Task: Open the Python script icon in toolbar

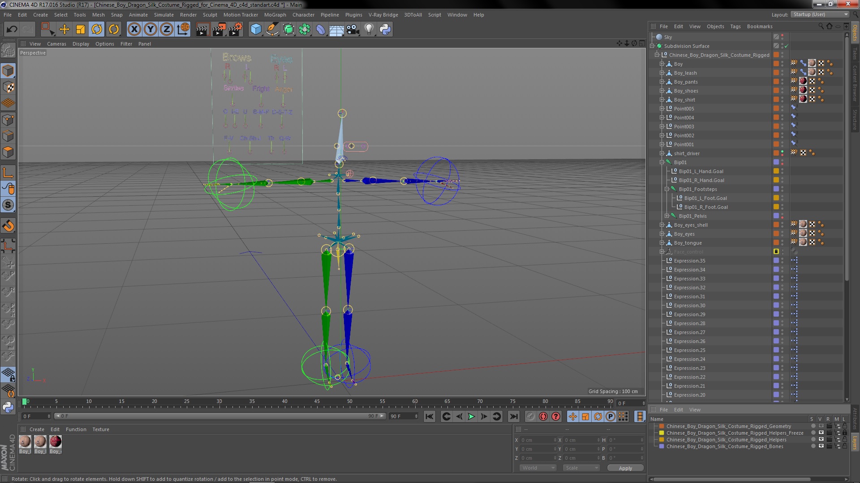Action: (385, 30)
